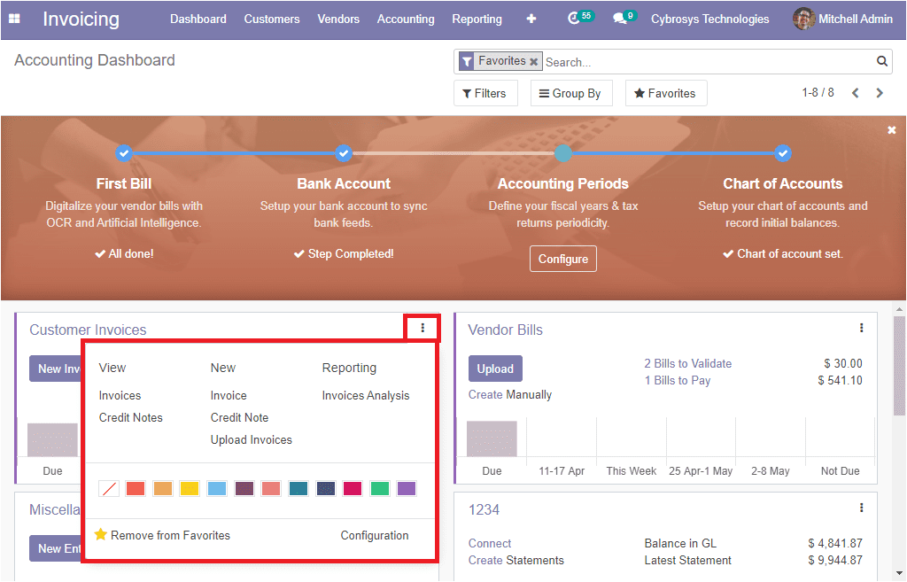Open Reporting top menu
907x582 pixels.
[477, 19]
